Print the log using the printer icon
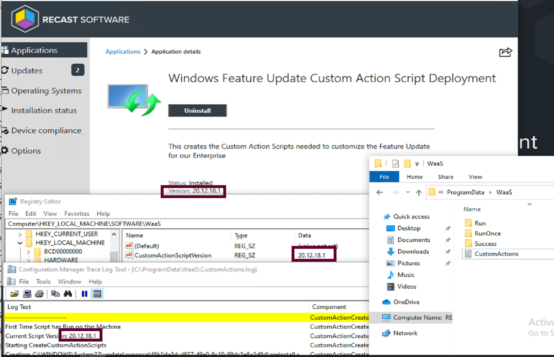The image size is (554, 357). coord(39,294)
